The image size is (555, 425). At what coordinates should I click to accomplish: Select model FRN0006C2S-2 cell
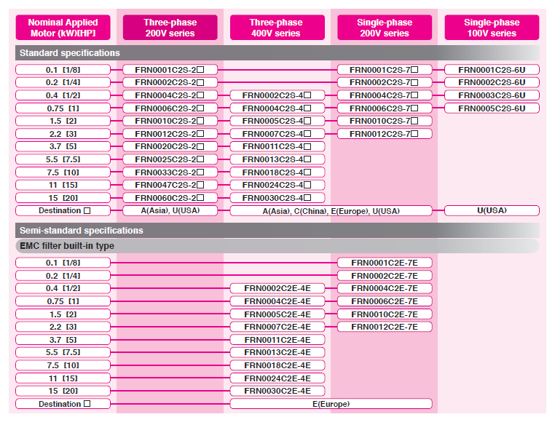[170, 108]
